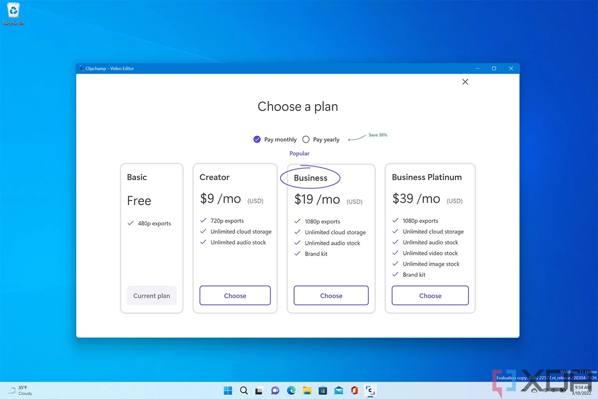Screen dimensions: 598x399
Task: Open the Recycle Bin desktop icon
Action: coord(13,13)
